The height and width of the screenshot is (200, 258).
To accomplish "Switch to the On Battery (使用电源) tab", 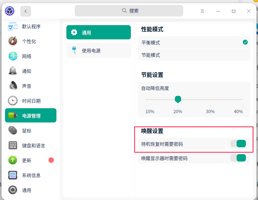I will pos(99,51).
